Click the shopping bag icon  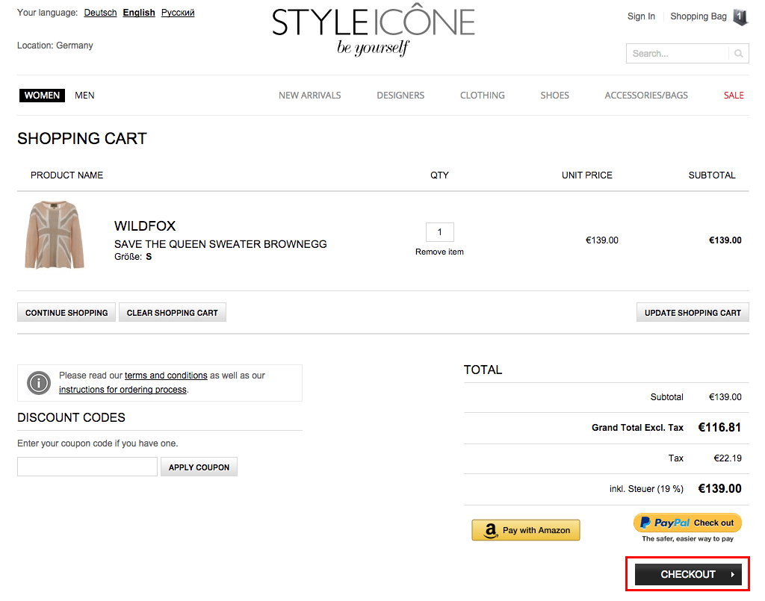(740, 17)
